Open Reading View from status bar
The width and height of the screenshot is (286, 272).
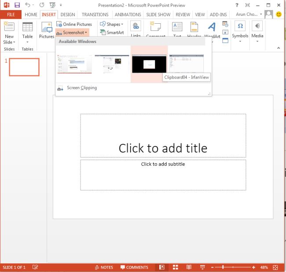click(189, 267)
